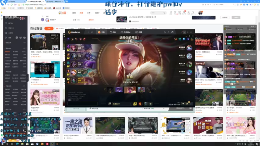
Task: Open the ward skin selector icon
Action: [146, 104]
